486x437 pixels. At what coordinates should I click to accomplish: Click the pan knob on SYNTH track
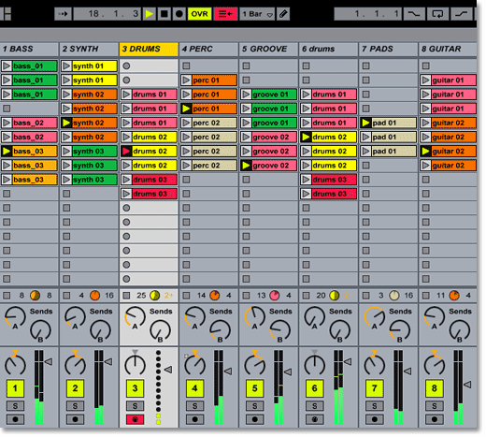click(x=75, y=364)
